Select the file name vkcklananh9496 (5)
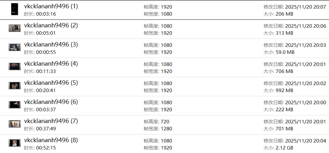The image size is (329, 153). point(51,83)
